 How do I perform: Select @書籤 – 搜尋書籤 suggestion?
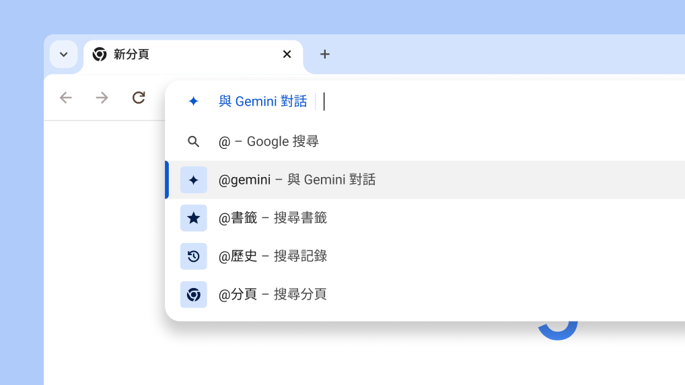coord(425,218)
